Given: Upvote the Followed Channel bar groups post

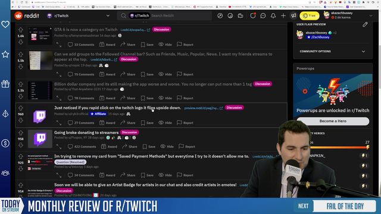Looking at the screenshot, I should click(21, 55).
